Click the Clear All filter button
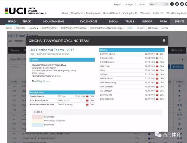 pos(177,67)
